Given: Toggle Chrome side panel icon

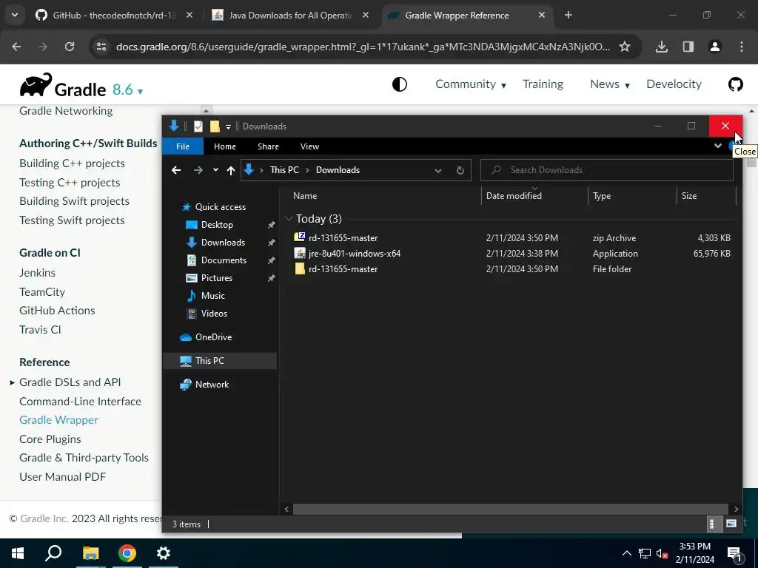Looking at the screenshot, I should coord(688,47).
